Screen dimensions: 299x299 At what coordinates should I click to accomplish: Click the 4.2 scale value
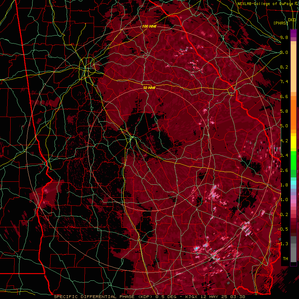click(x=284, y=141)
